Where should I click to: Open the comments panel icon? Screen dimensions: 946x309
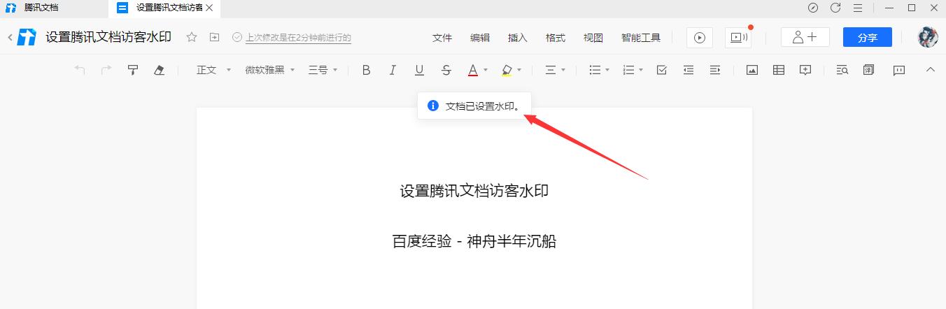[x=899, y=70]
